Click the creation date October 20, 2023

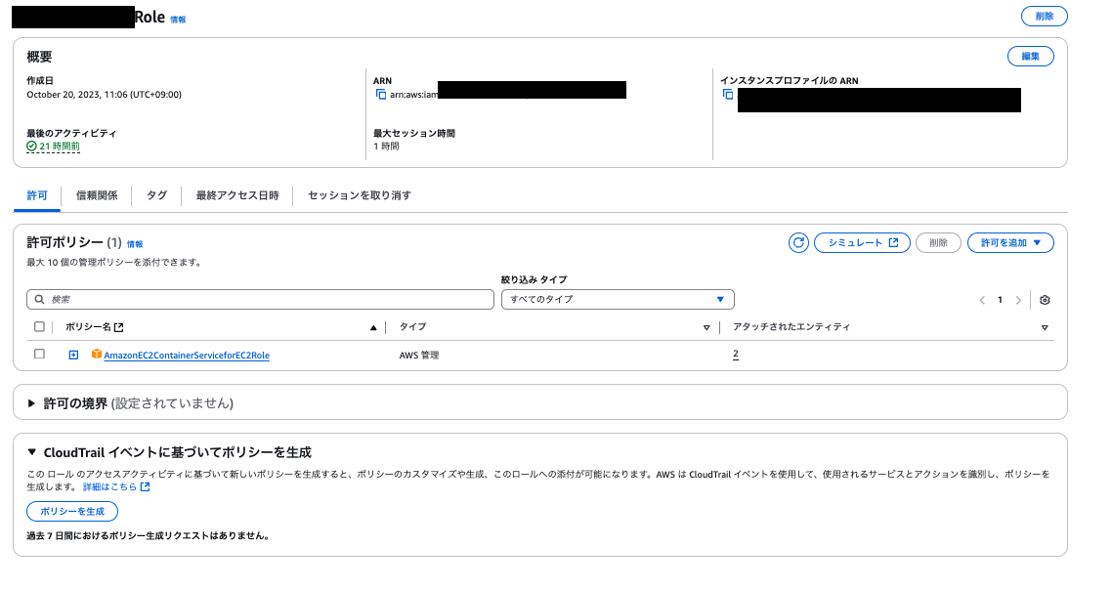click(x=105, y=95)
